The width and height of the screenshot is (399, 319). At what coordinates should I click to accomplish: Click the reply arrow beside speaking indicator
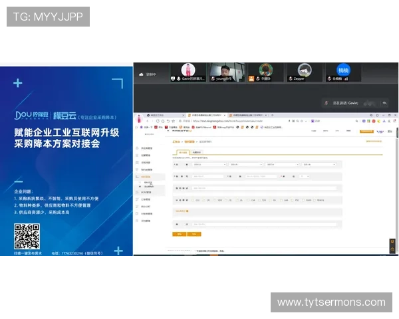384,103
